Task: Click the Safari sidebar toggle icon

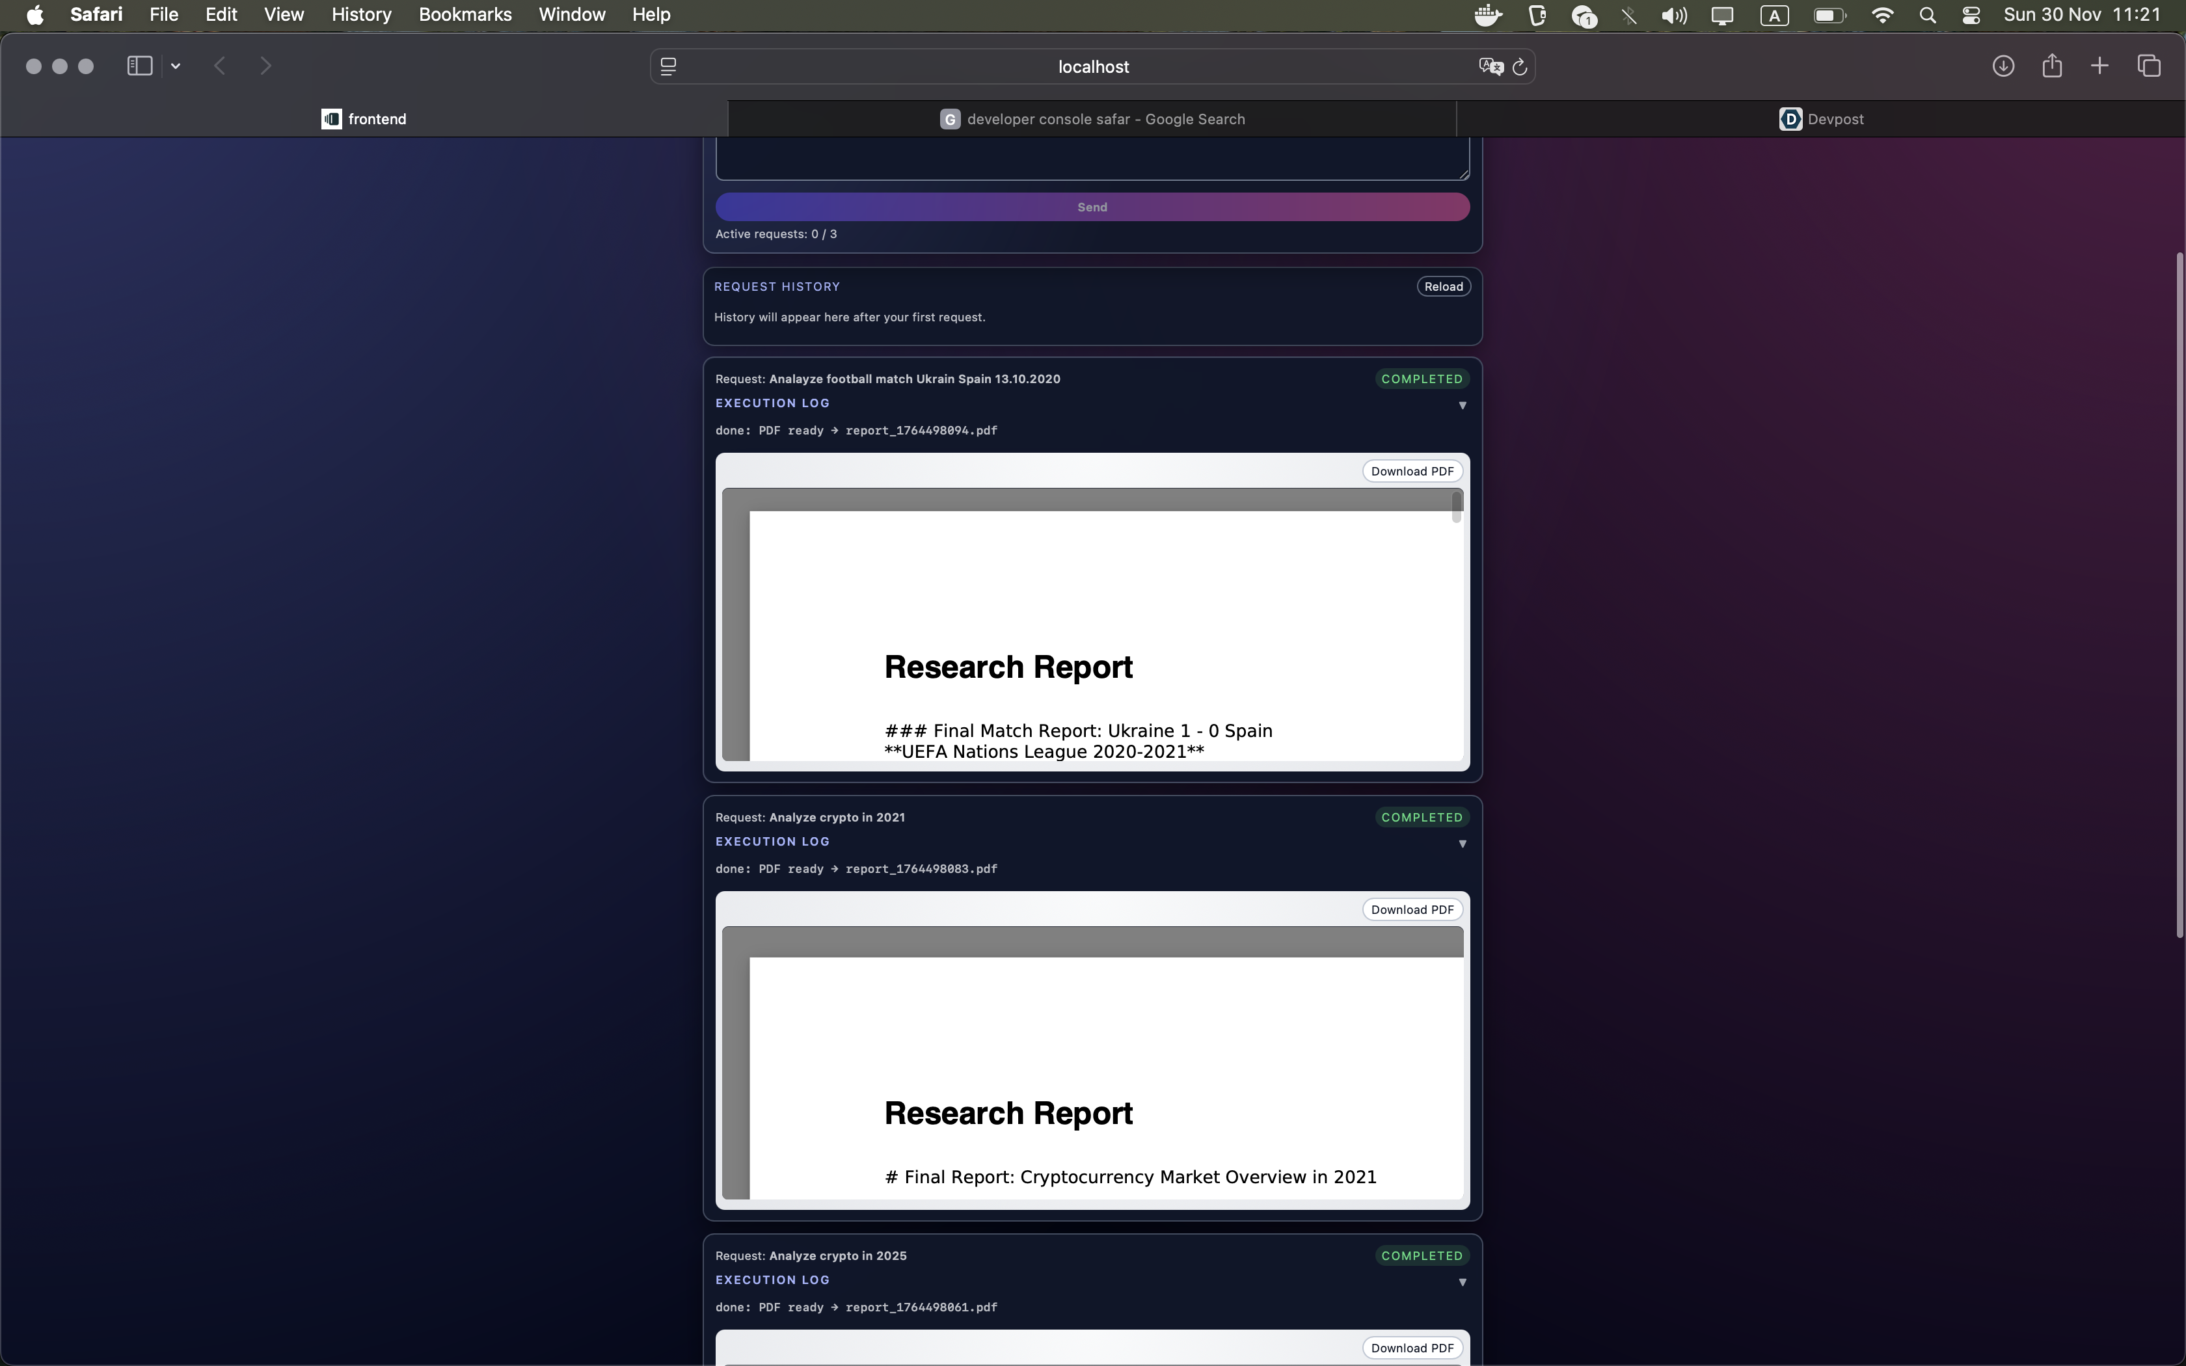Action: (x=139, y=66)
